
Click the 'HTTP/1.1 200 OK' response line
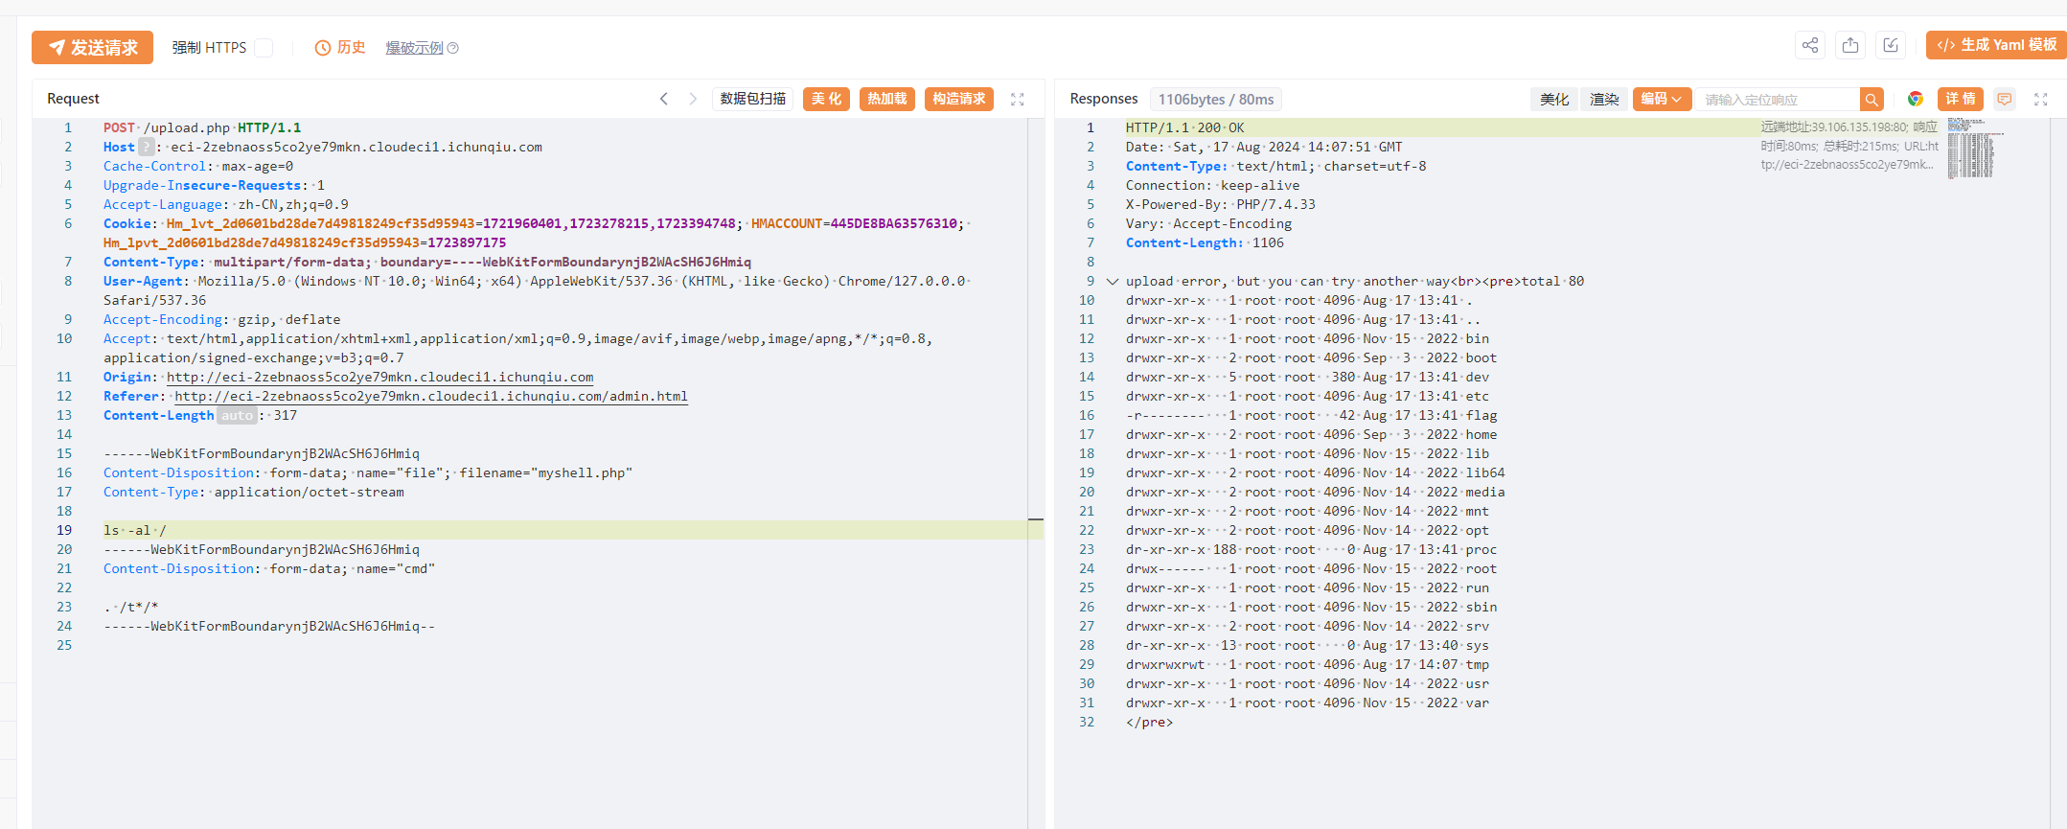tap(1185, 127)
